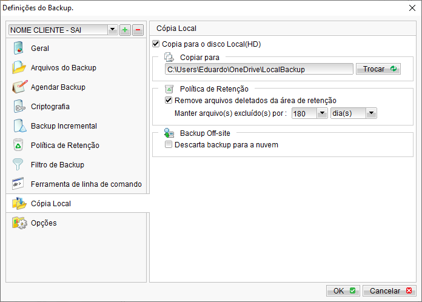
Task: Confirm with the OK button
Action: tap(344, 291)
